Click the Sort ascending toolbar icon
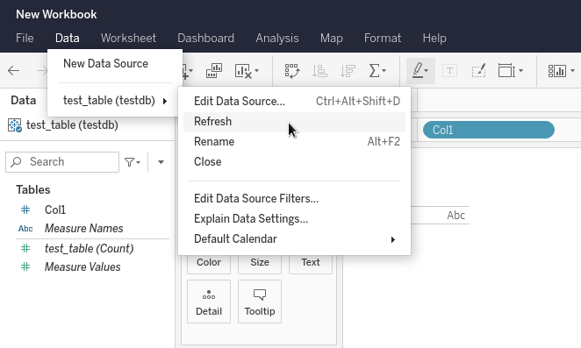This screenshot has height=348, width=581. (319, 71)
